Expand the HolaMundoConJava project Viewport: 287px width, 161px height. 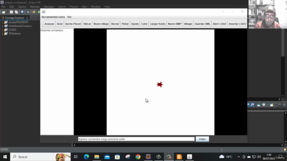[2, 26]
